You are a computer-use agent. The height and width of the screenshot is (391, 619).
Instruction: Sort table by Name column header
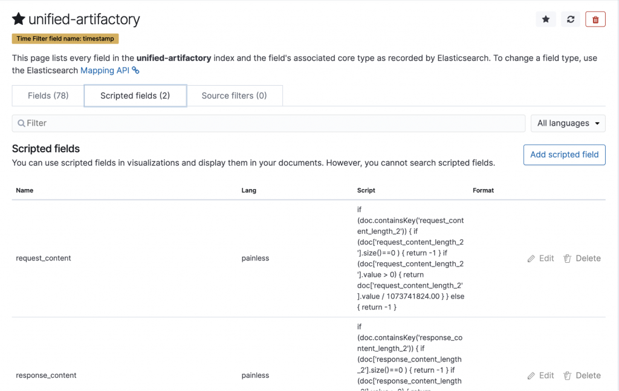point(25,190)
